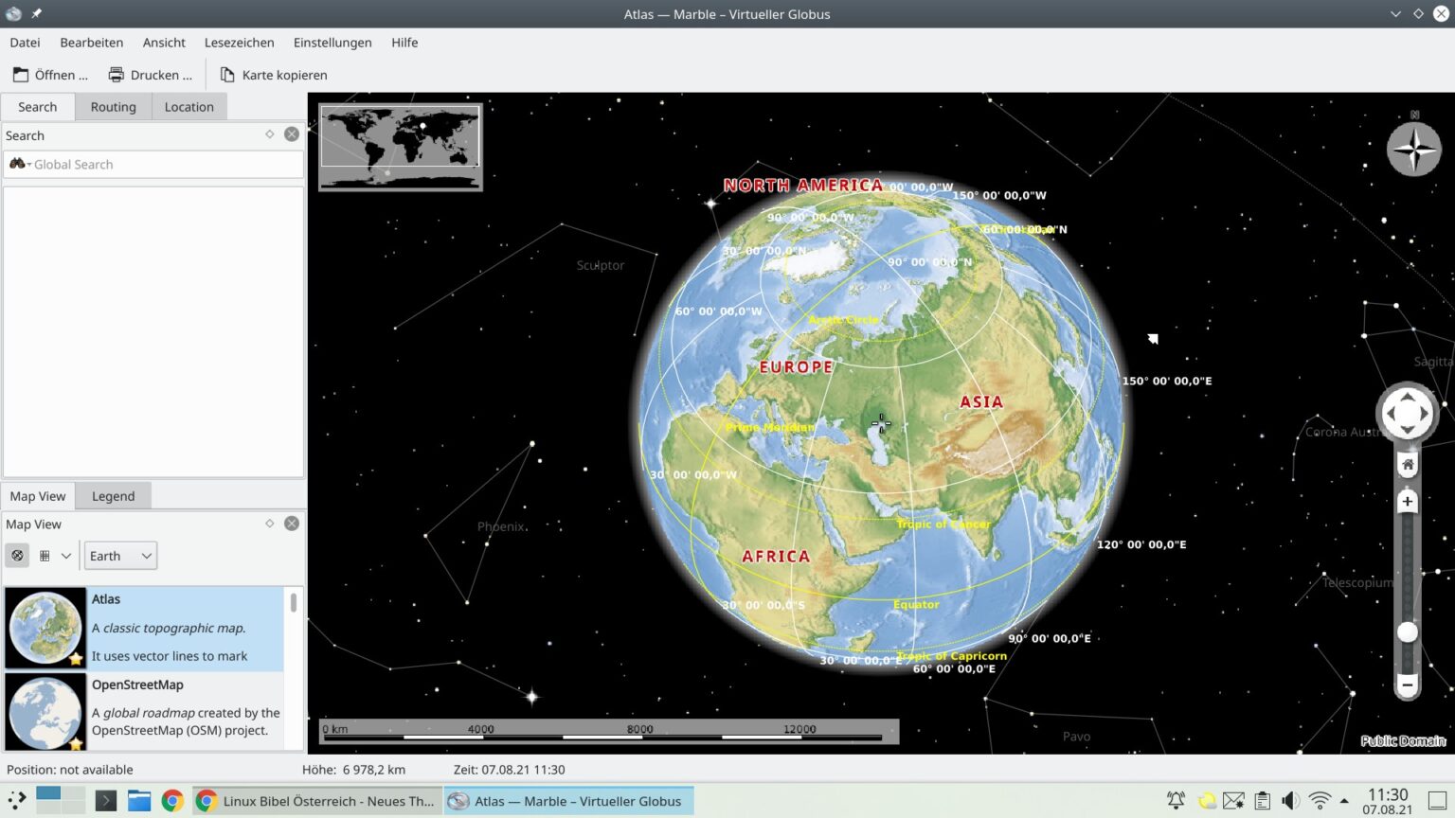Select the globe projection icon in Map View

click(17, 555)
